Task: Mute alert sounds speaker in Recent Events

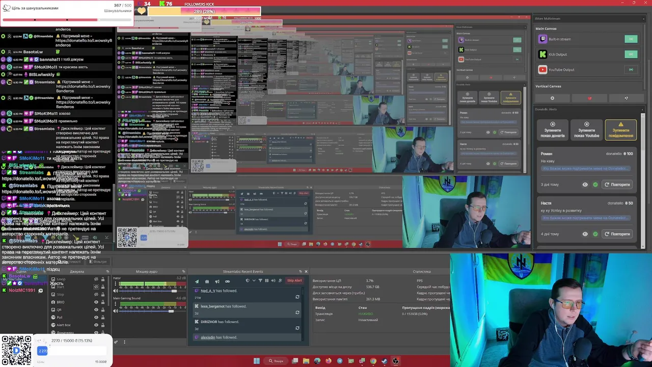Action: coord(274,280)
